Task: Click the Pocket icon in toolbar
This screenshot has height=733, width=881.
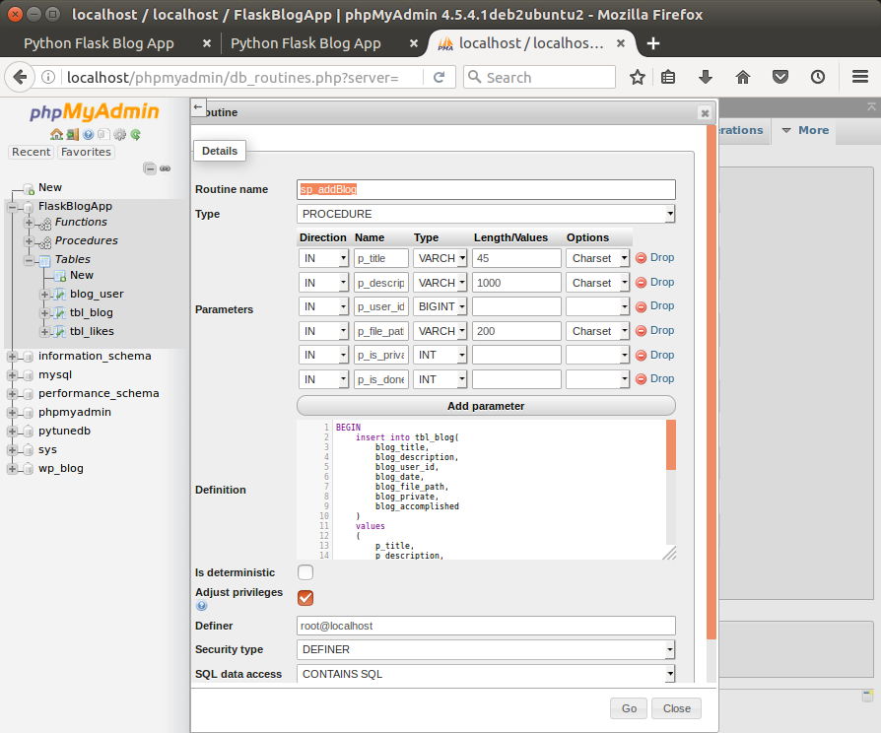Action: pyautogui.click(x=780, y=77)
